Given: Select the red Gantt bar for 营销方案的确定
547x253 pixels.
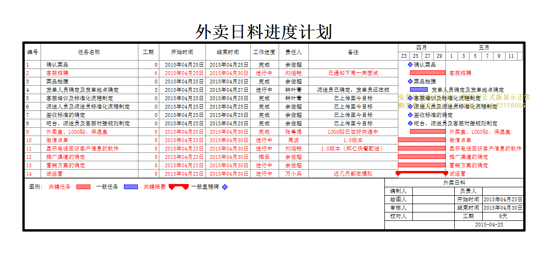Looking at the screenshot, I should coord(422,165).
